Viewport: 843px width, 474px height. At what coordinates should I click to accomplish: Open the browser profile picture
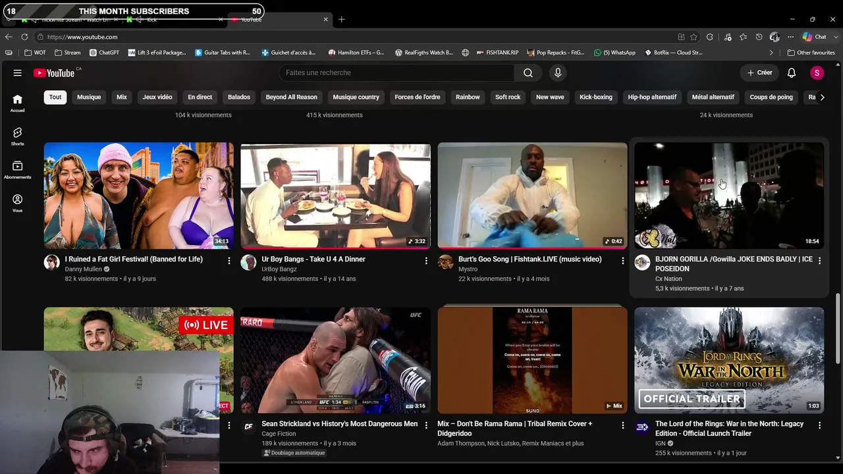[x=775, y=37]
